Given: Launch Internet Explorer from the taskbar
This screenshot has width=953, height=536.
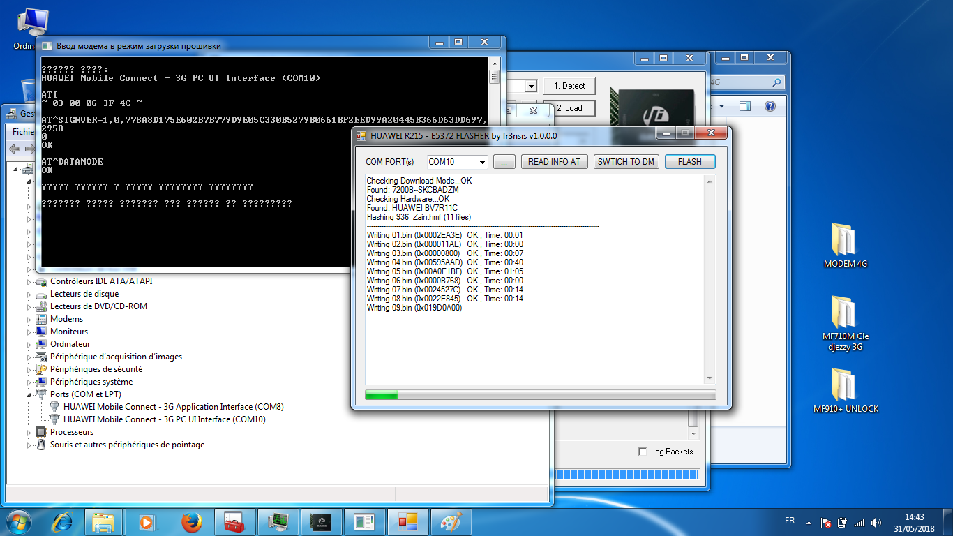Looking at the screenshot, I should (x=63, y=522).
